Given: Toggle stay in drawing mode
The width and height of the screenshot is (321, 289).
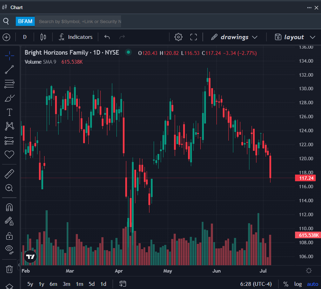Looking at the screenshot, I should [9, 221].
